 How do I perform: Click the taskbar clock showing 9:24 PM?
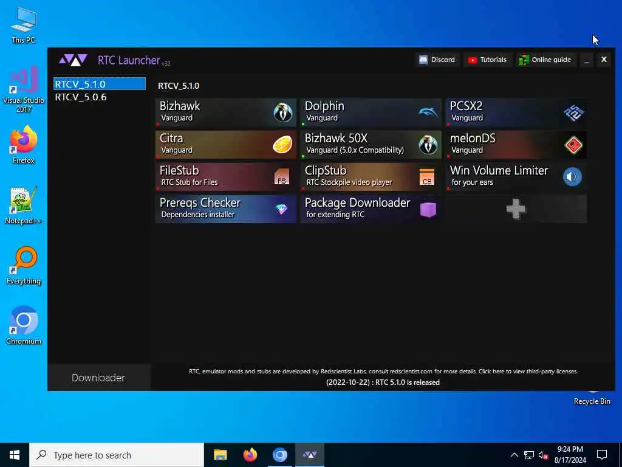point(570,455)
